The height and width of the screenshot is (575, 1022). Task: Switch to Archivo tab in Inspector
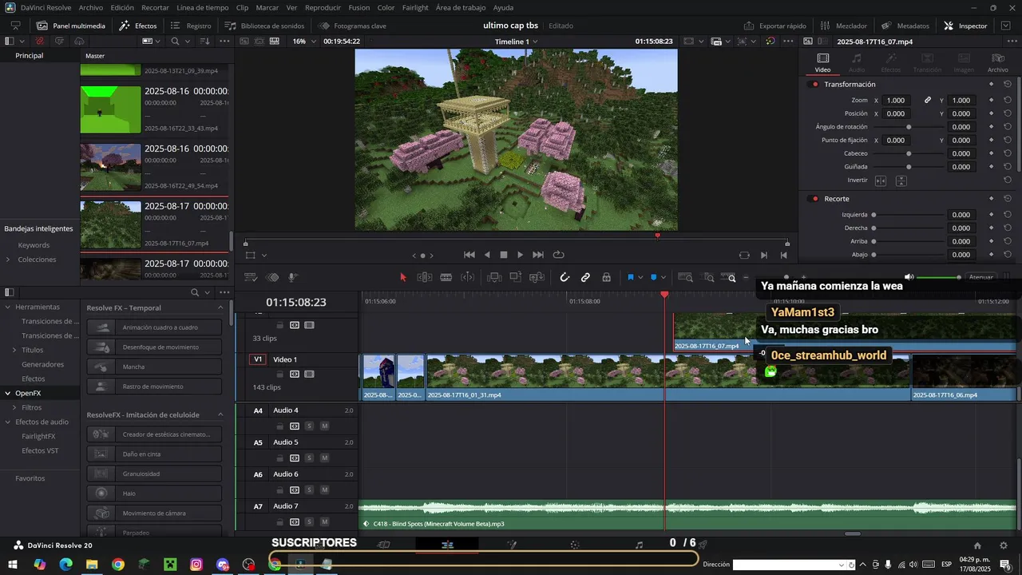click(997, 62)
